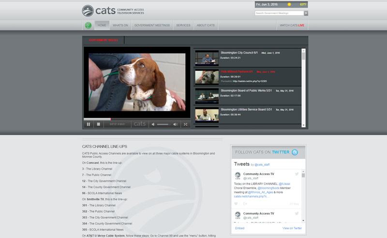Click Board of Public Works 5/31 thumbnail
Image resolution: width=387 pixels, height=238 pixels.
207,96
